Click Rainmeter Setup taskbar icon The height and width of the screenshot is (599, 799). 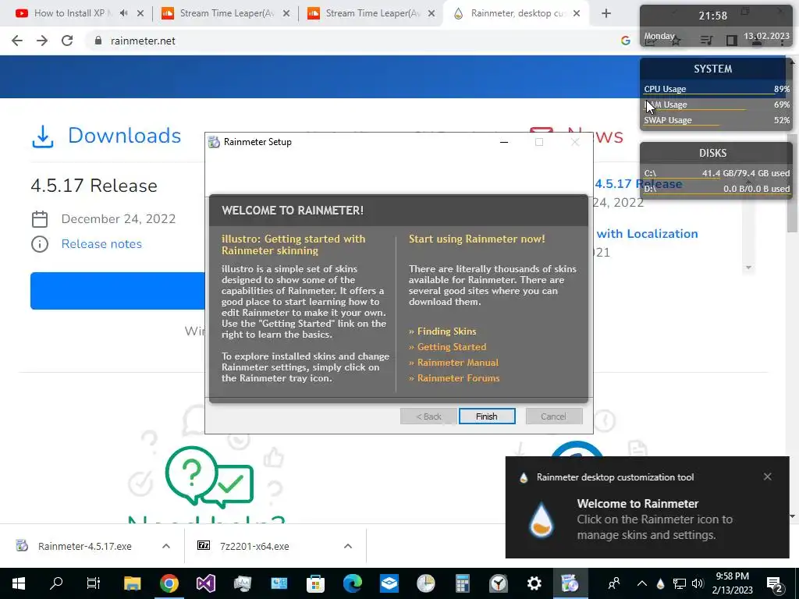570,583
